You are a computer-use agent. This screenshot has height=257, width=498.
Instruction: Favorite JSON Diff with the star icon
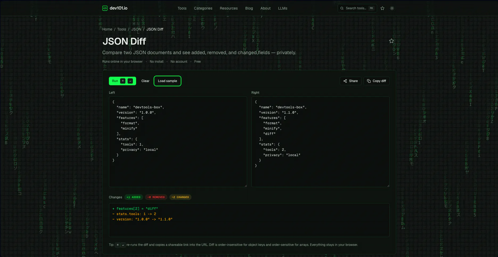[391, 41]
